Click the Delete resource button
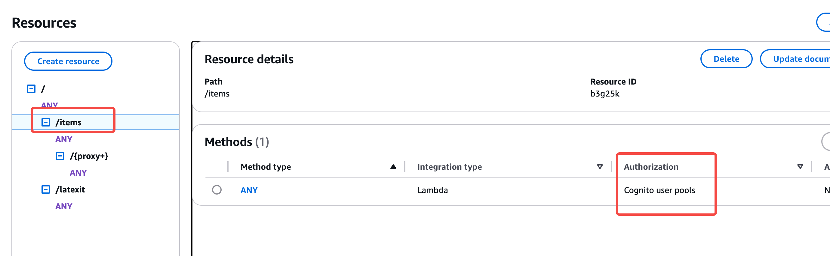Viewport: 830px width, 256px height. pos(726,59)
